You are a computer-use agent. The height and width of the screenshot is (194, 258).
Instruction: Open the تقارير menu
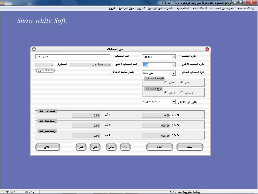(x=141, y=8)
